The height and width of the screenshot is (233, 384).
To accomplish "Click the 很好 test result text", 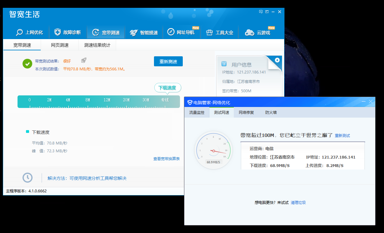I will (67, 61).
